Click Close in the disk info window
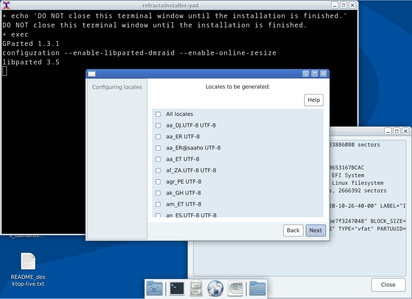Viewport: 412px width, 299px height. tap(388, 285)
